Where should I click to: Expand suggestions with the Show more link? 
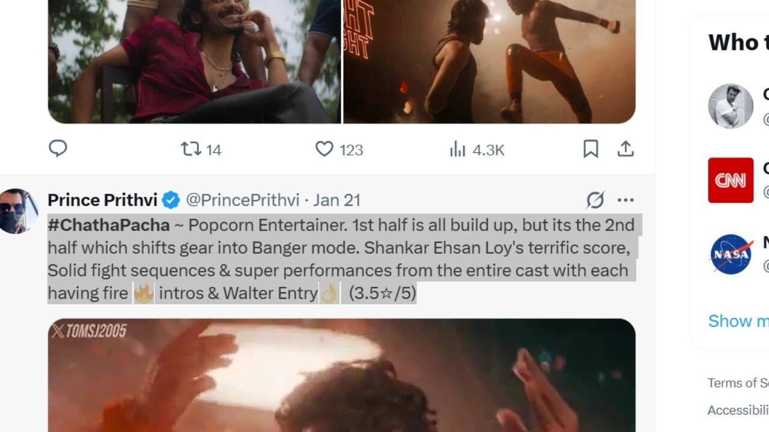point(738,321)
